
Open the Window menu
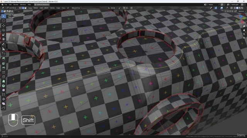[x=23, y=5]
